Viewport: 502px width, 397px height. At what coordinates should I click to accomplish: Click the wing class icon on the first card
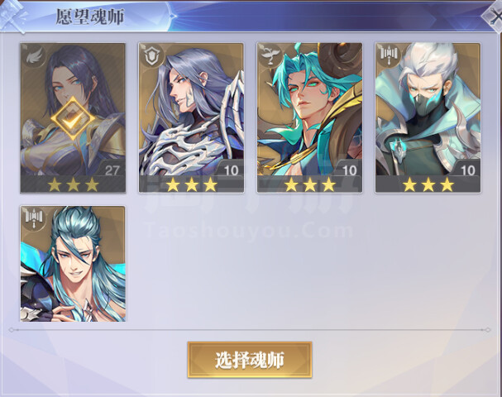tap(33, 57)
